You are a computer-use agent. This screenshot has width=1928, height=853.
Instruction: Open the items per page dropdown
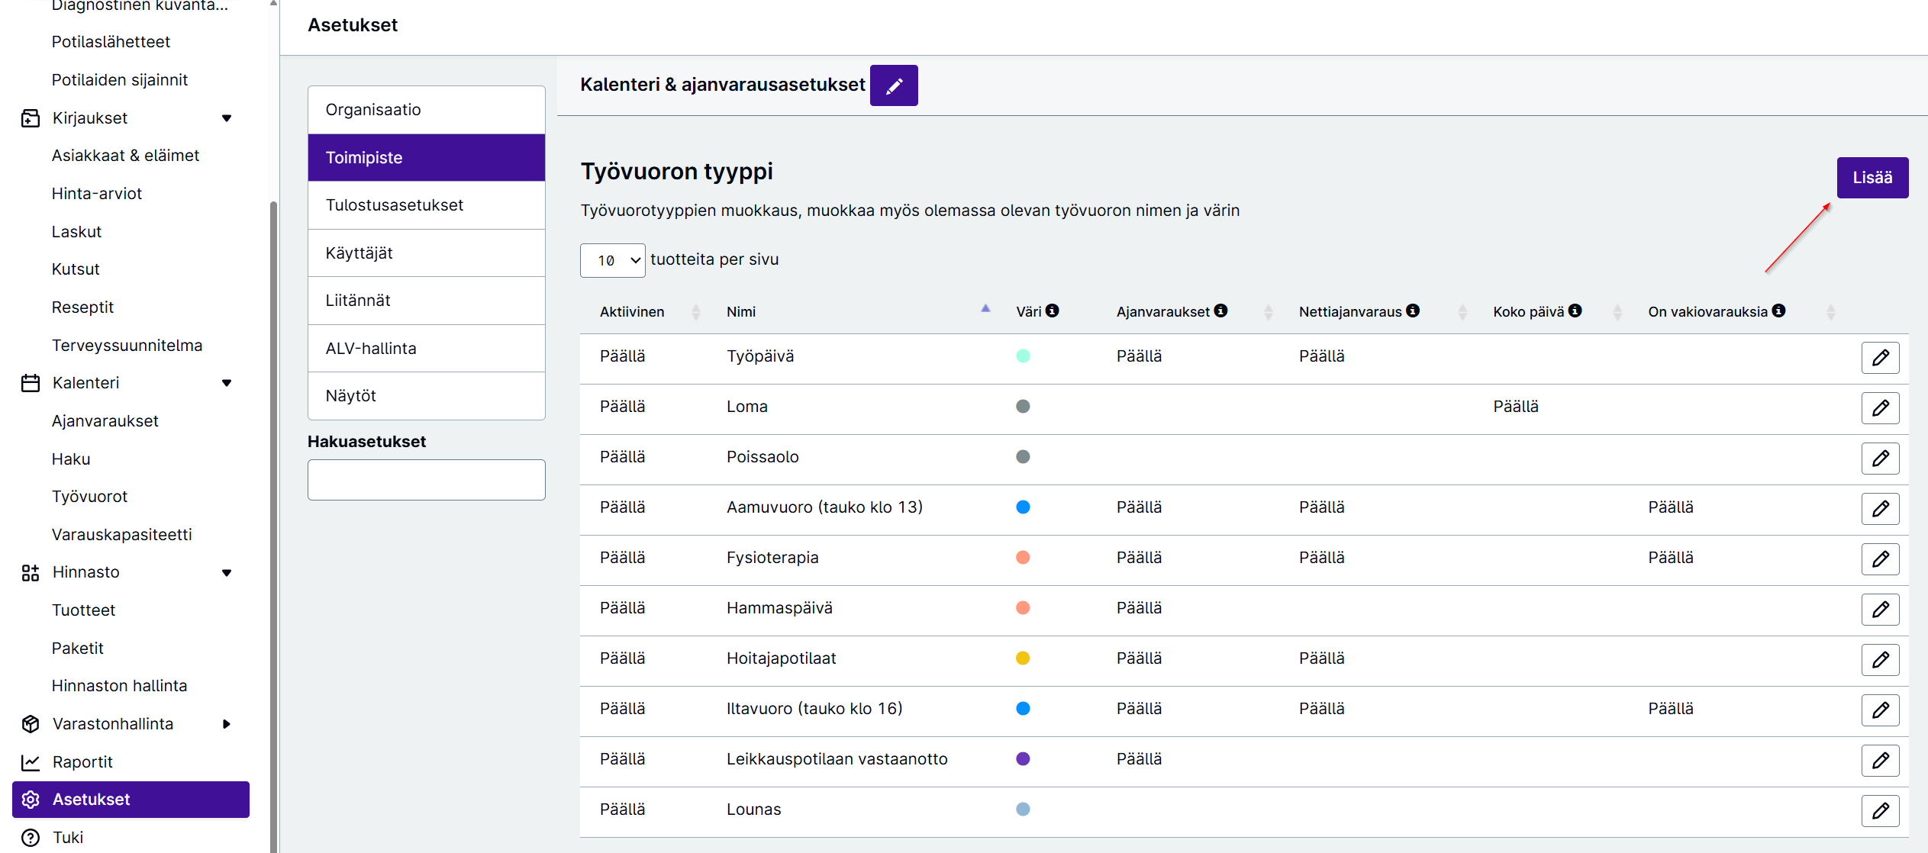coord(612,260)
